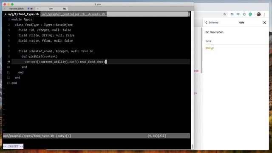This screenshot has height=153, width=272.
Task: Click the 'title' heading in docs panel
Action: [241, 23]
